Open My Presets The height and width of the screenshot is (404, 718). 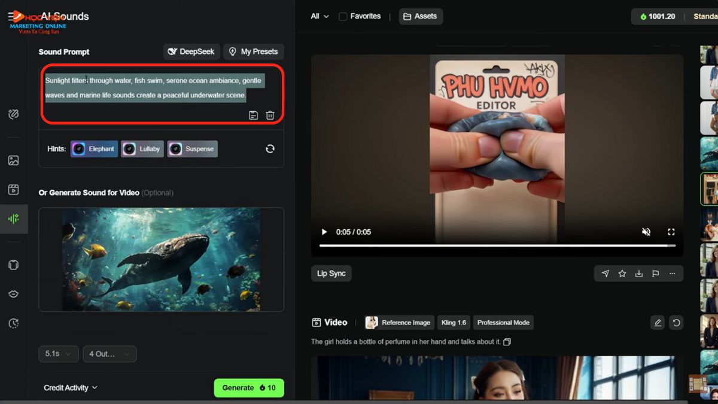(254, 51)
